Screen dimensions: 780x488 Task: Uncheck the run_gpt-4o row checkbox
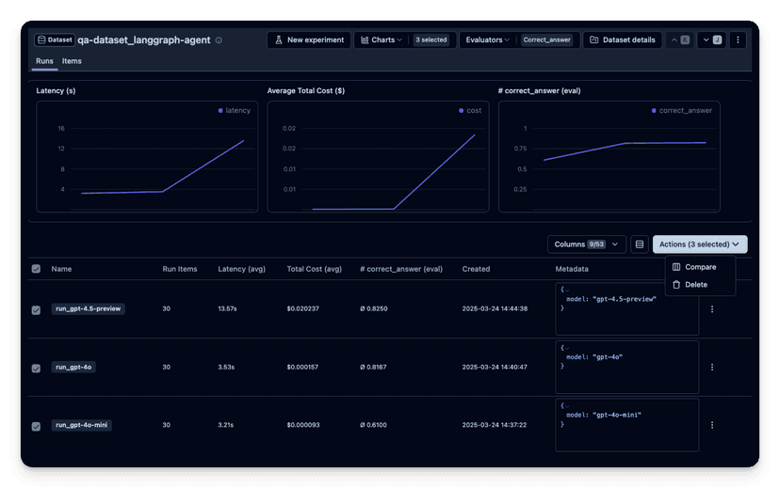coord(36,368)
